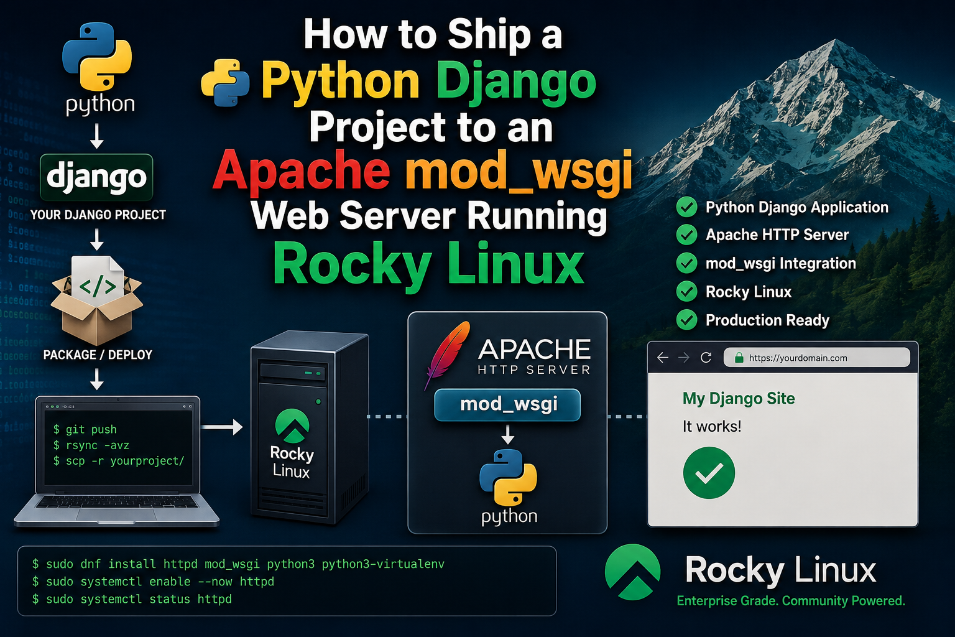Click the large Rocky Linux logo at bottom
955x637 pixels.
coord(632,572)
